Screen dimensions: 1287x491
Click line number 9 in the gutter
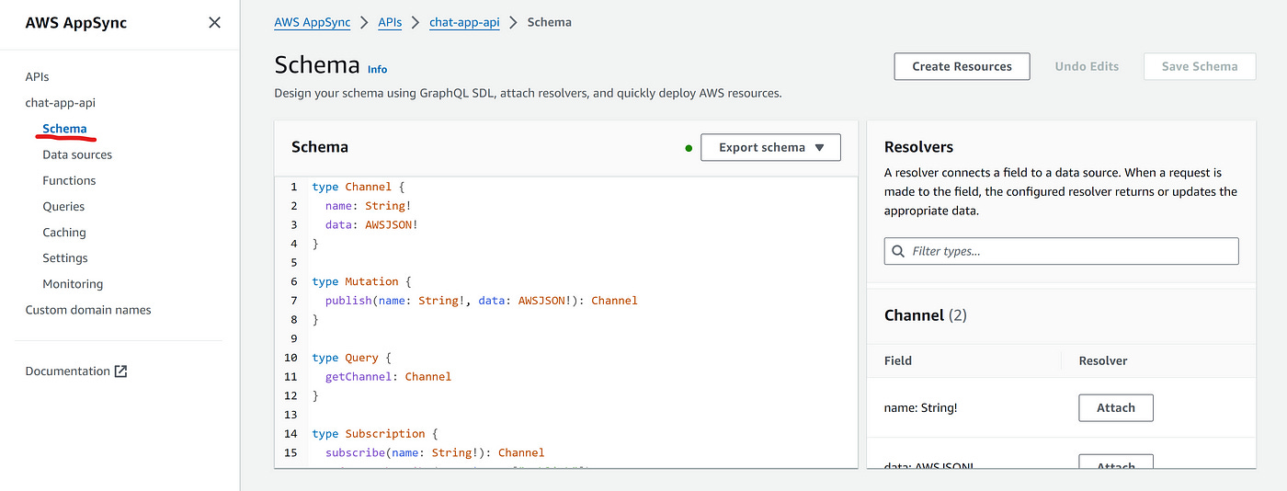pyautogui.click(x=292, y=338)
